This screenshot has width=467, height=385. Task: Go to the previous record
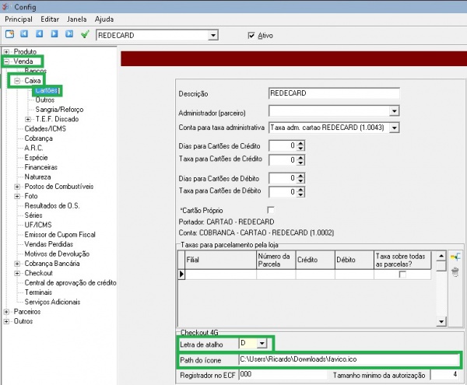point(40,35)
